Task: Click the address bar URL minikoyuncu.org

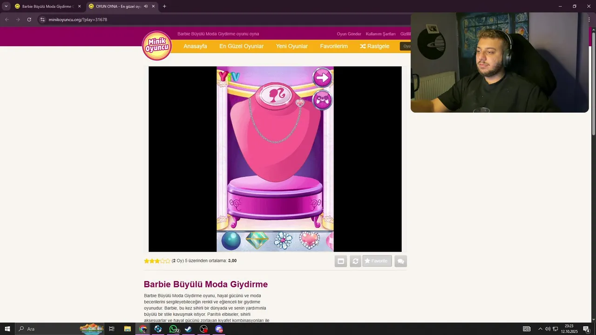Action: click(x=78, y=20)
